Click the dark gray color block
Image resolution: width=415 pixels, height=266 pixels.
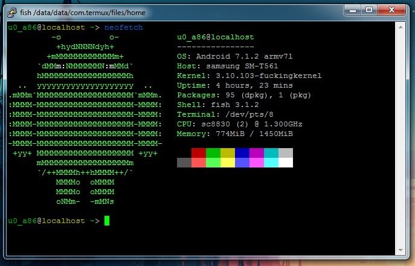tap(184, 163)
